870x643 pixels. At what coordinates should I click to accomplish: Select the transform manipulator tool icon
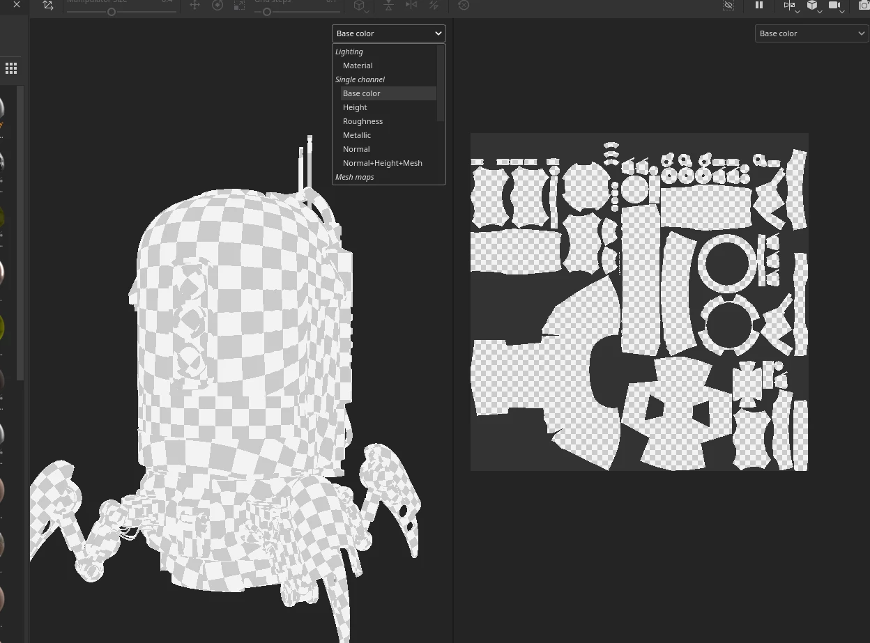pos(48,5)
